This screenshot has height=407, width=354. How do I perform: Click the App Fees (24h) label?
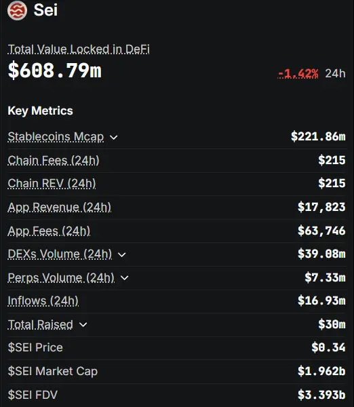(x=49, y=231)
